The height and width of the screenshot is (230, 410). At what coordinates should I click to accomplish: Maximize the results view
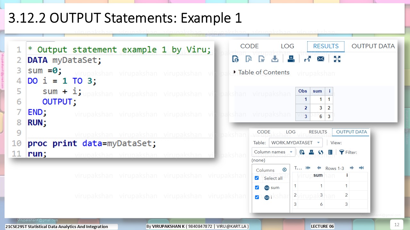coord(337,59)
